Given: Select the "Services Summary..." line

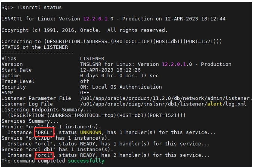Looking at the screenshot, I should click(x=30, y=121).
